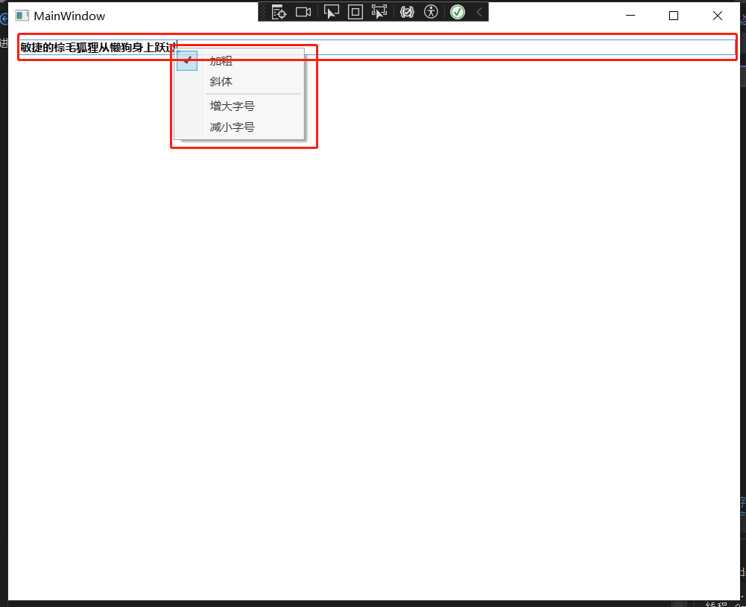Open the Live Visual Tree icon
Screen dimensions: 746x607
(279, 12)
